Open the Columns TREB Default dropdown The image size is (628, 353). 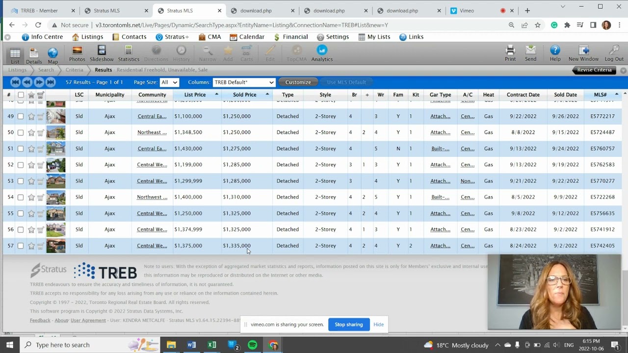click(x=244, y=82)
